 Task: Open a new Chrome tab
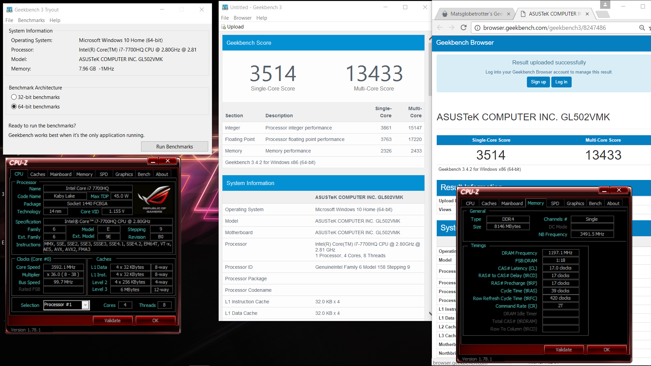tap(603, 14)
